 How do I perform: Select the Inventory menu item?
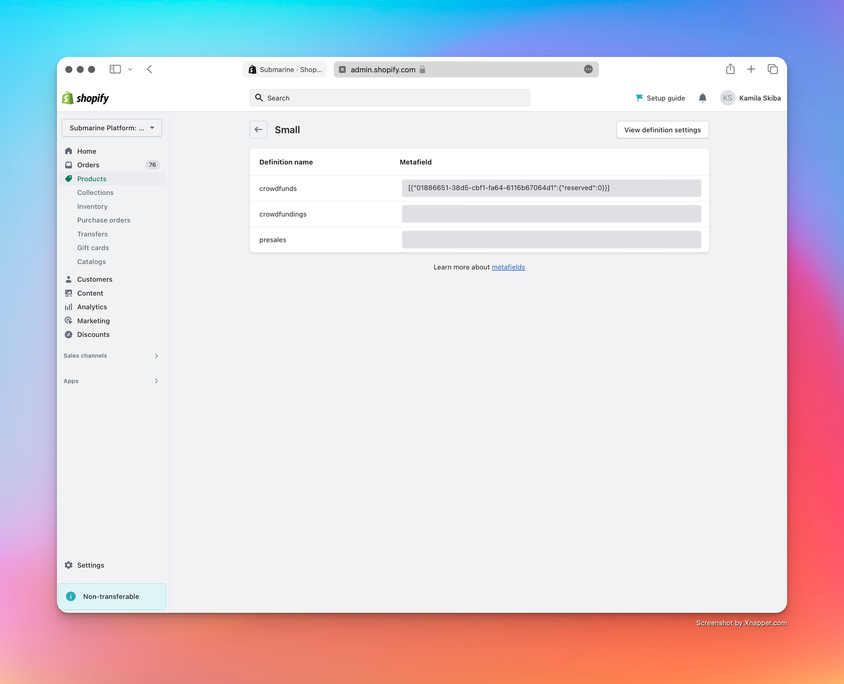point(92,206)
